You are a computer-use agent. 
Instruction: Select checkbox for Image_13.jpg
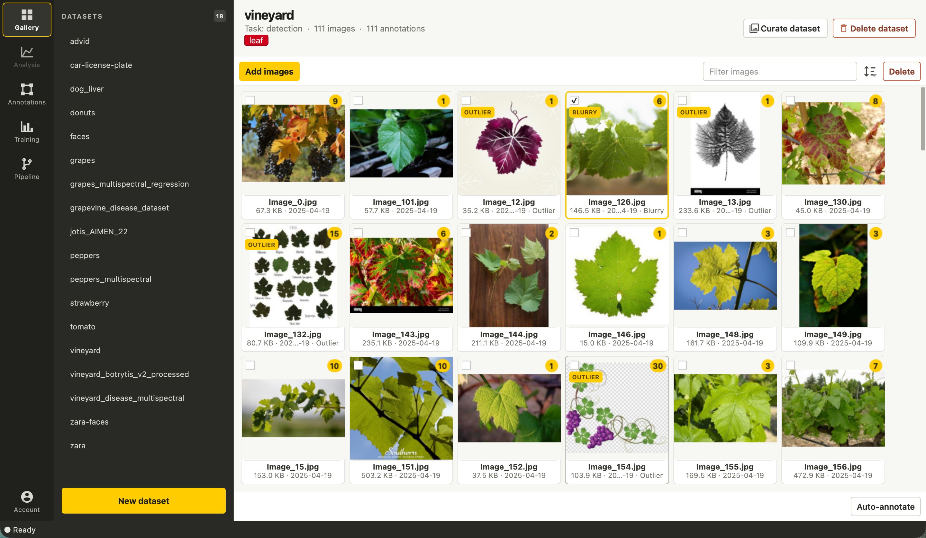(x=682, y=100)
